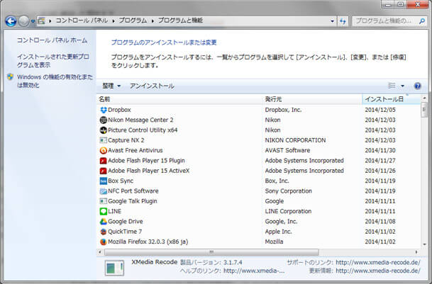The height and width of the screenshot is (284, 432).
Task: Expand the address bar history dropdown
Action: (332, 21)
